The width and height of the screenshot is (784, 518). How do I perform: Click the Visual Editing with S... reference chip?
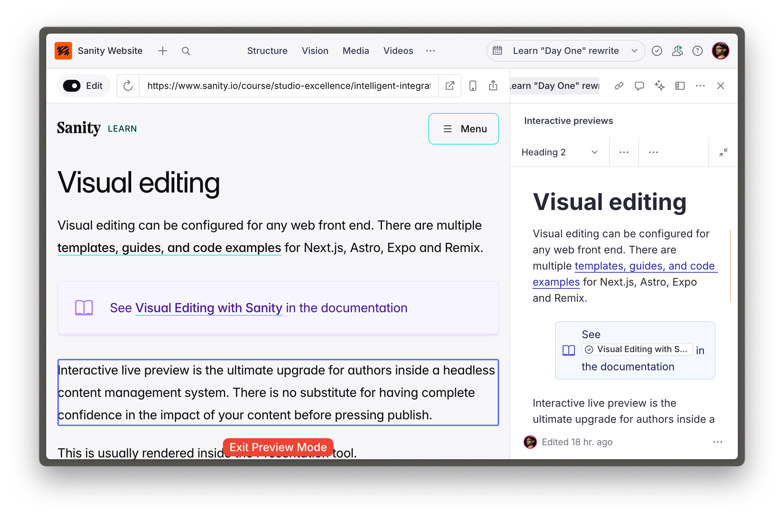(637, 349)
